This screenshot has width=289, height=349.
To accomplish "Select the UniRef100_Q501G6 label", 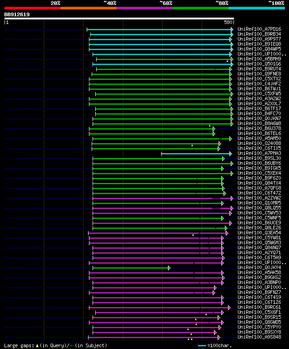I will coord(259,64).
